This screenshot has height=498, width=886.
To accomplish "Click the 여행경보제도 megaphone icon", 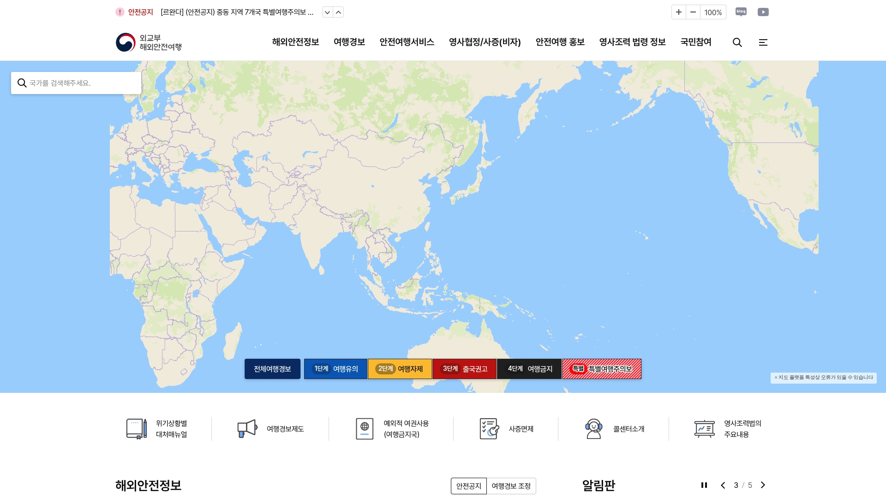I will click(x=247, y=428).
